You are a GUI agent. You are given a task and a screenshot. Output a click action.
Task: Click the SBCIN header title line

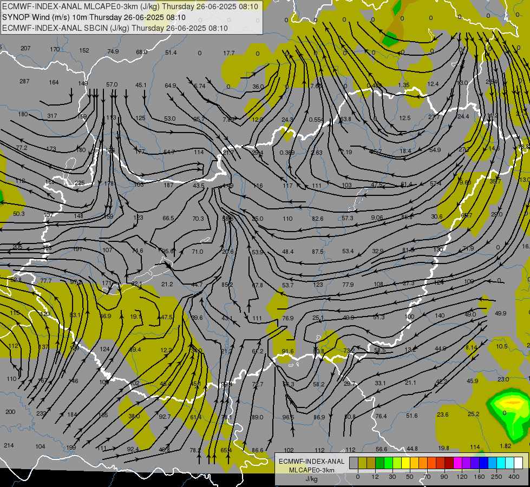pyautogui.click(x=115, y=28)
